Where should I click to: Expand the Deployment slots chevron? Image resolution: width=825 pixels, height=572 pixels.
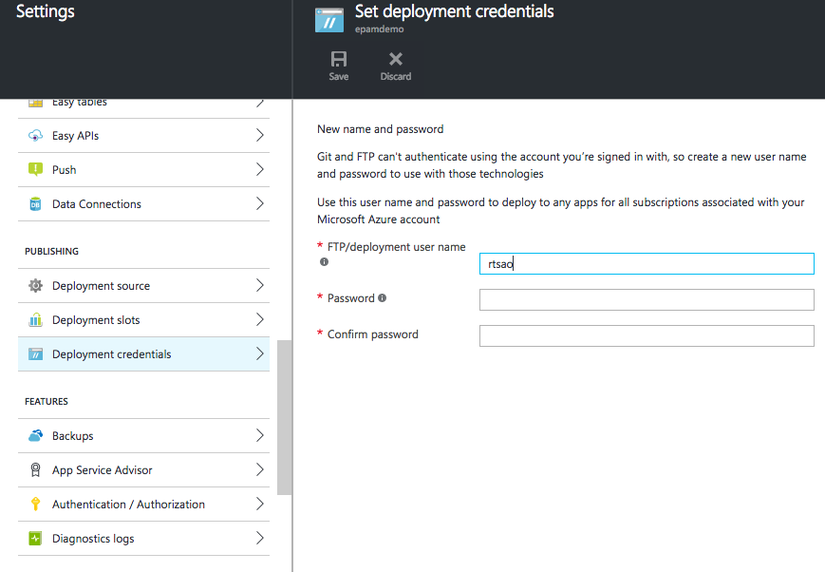click(260, 319)
